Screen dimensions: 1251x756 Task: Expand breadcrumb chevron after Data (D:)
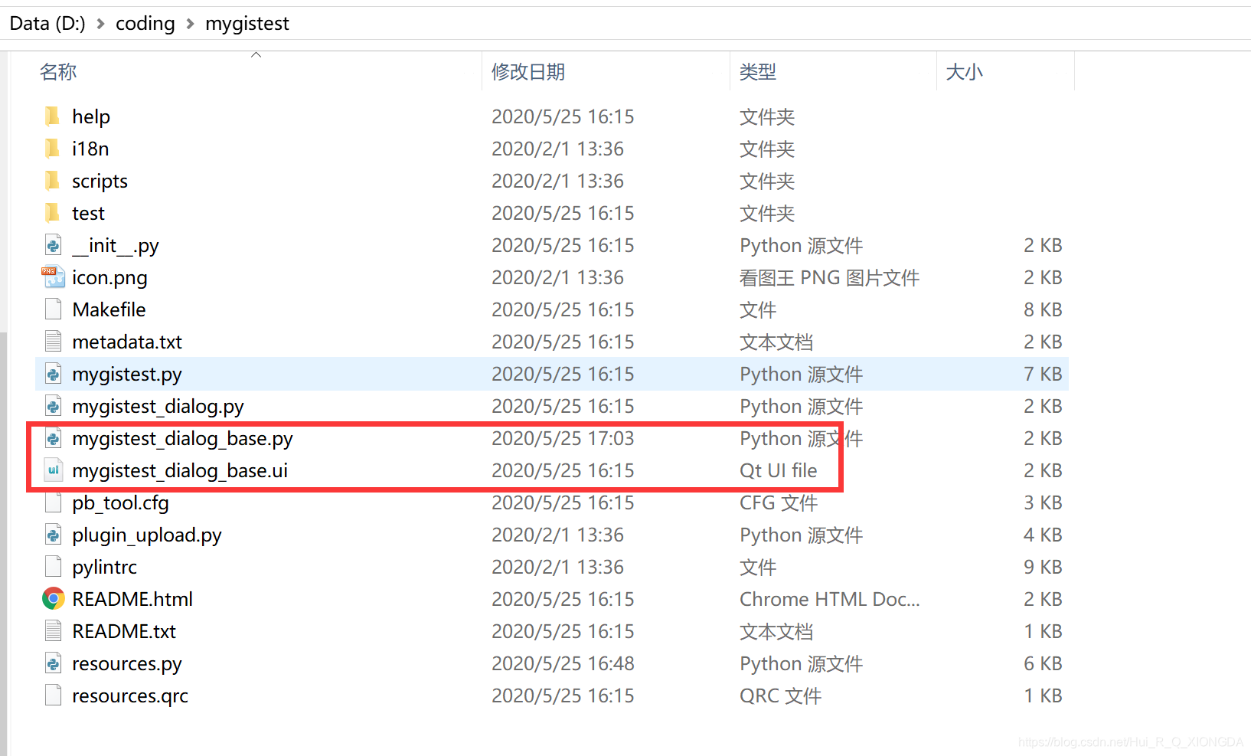click(x=100, y=24)
